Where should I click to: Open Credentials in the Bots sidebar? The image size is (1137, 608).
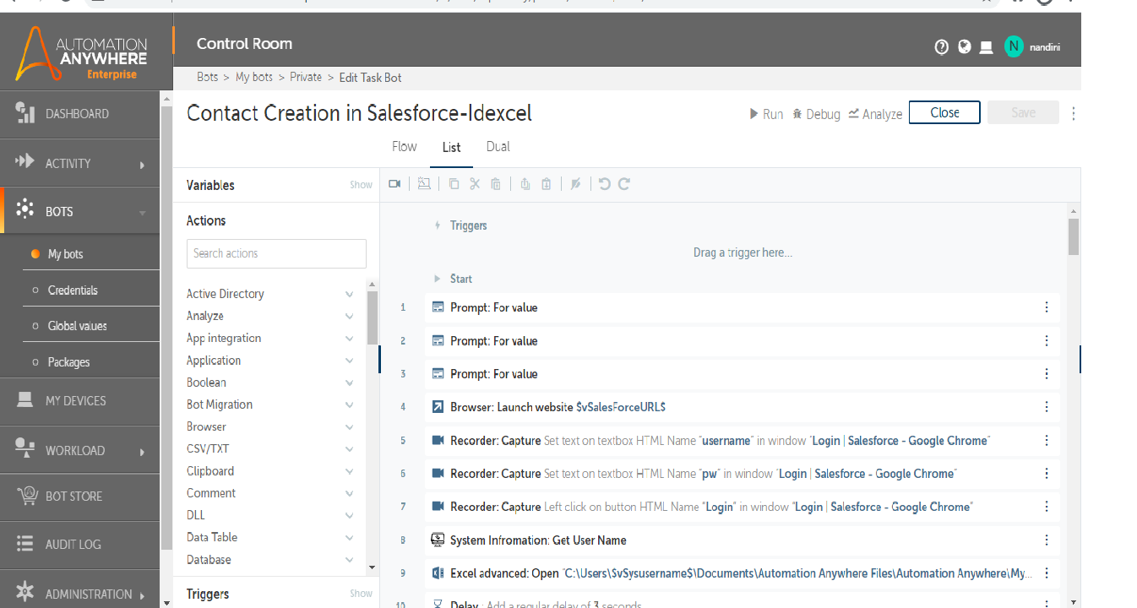click(x=73, y=290)
